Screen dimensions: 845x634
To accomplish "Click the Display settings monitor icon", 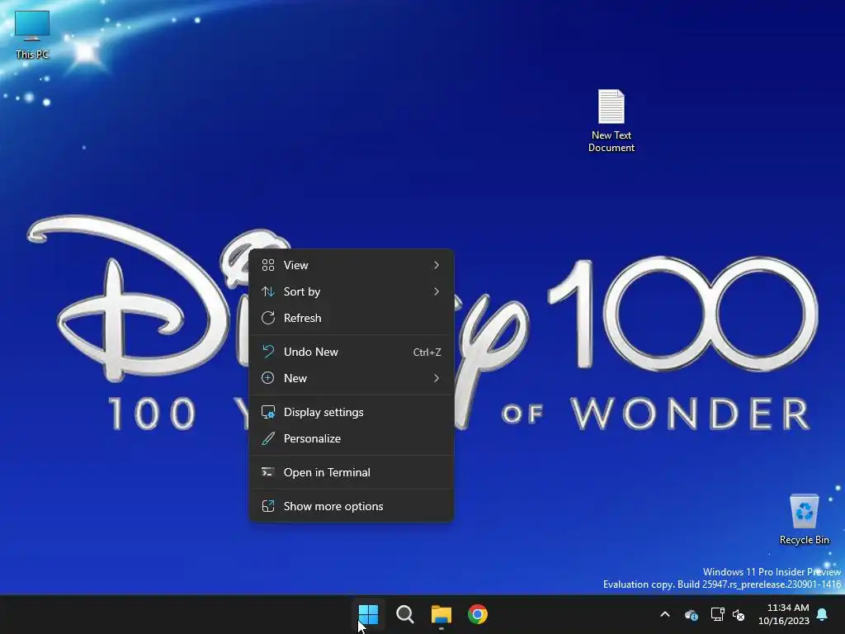I will (x=268, y=413).
